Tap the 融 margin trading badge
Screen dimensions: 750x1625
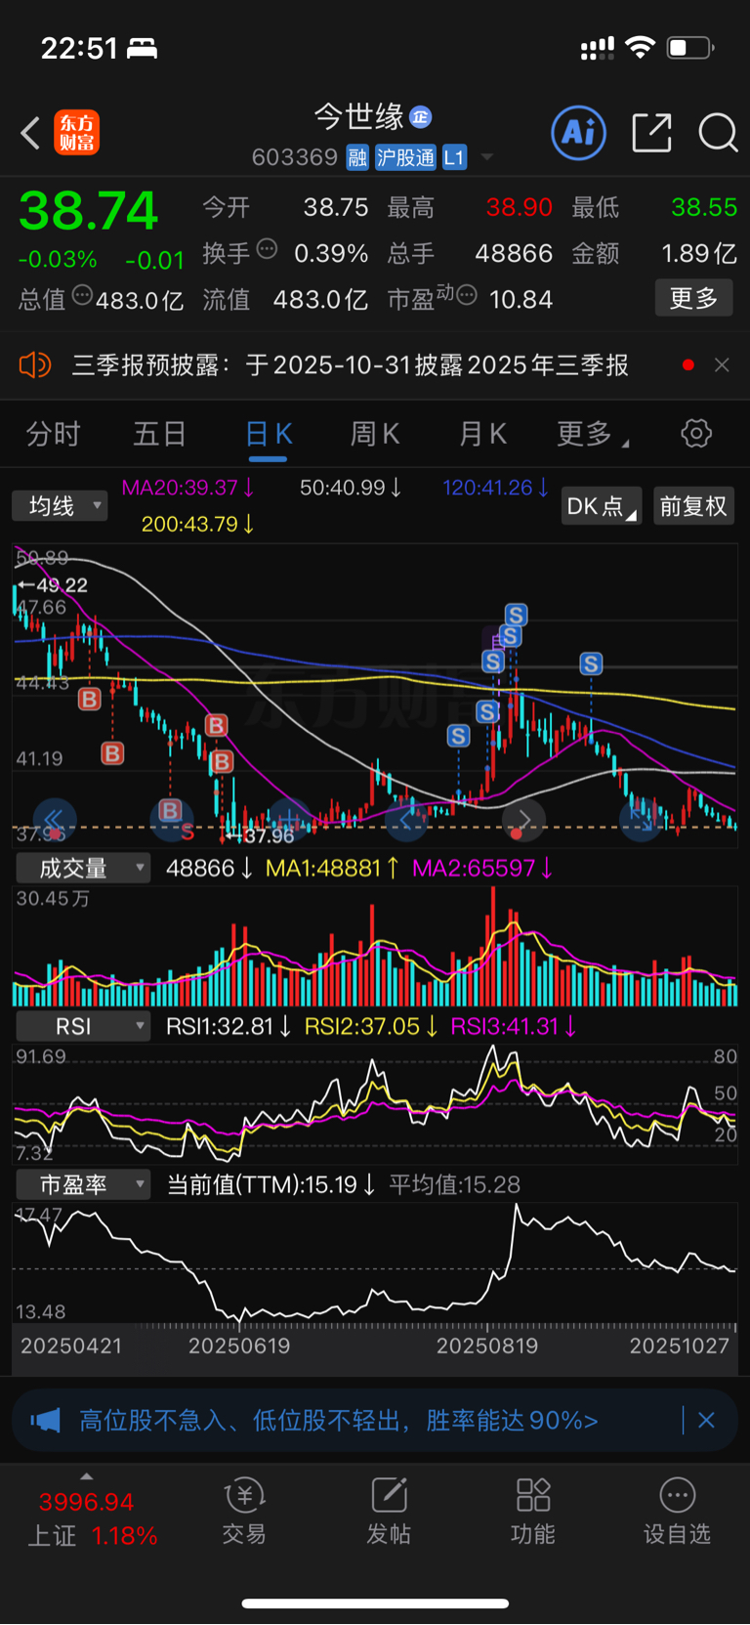click(357, 157)
